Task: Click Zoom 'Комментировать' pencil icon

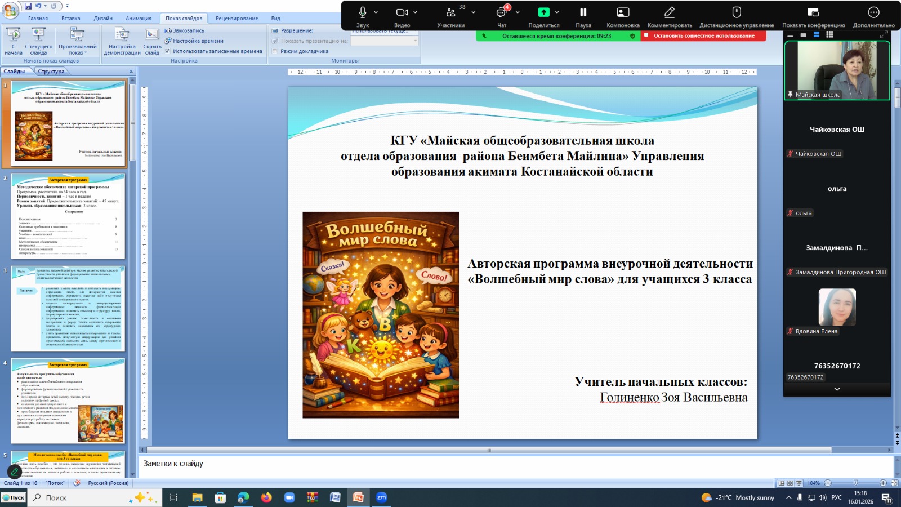Action: tap(669, 12)
